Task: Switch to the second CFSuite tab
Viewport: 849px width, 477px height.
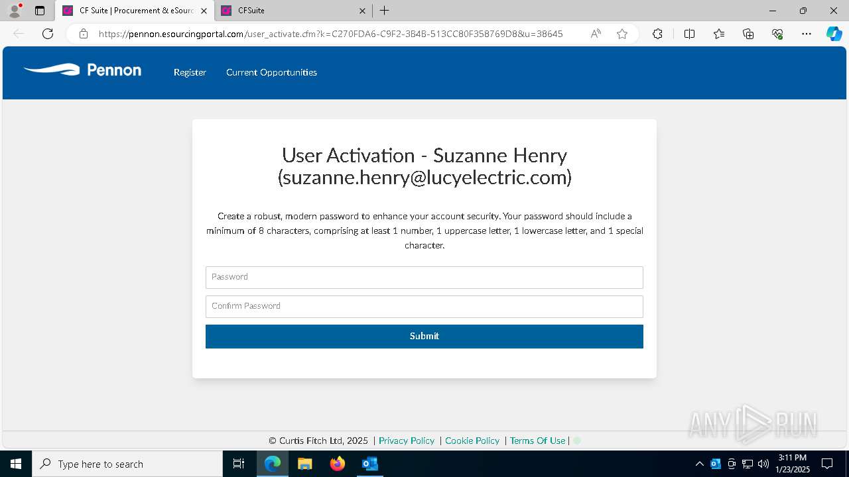Action: (292, 11)
